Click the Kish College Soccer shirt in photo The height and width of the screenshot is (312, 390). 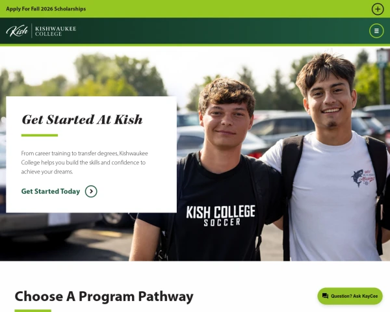click(x=220, y=215)
